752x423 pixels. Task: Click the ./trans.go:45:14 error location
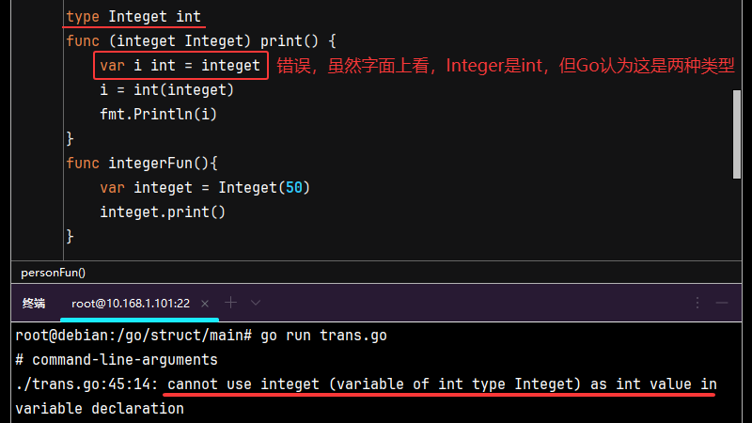click(86, 384)
